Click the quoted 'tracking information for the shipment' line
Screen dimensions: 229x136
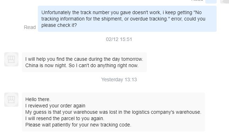point(123,19)
